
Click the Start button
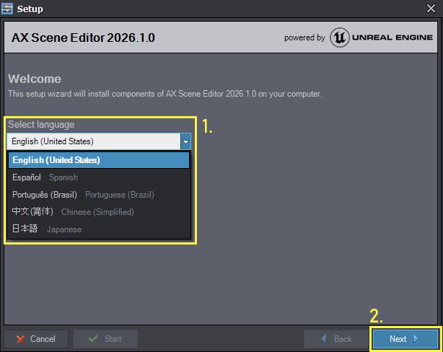pyautogui.click(x=105, y=339)
